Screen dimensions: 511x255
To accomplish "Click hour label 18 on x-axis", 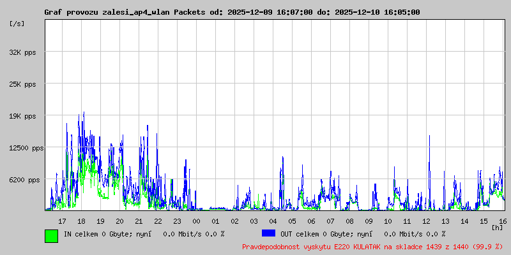I will click(82, 221).
